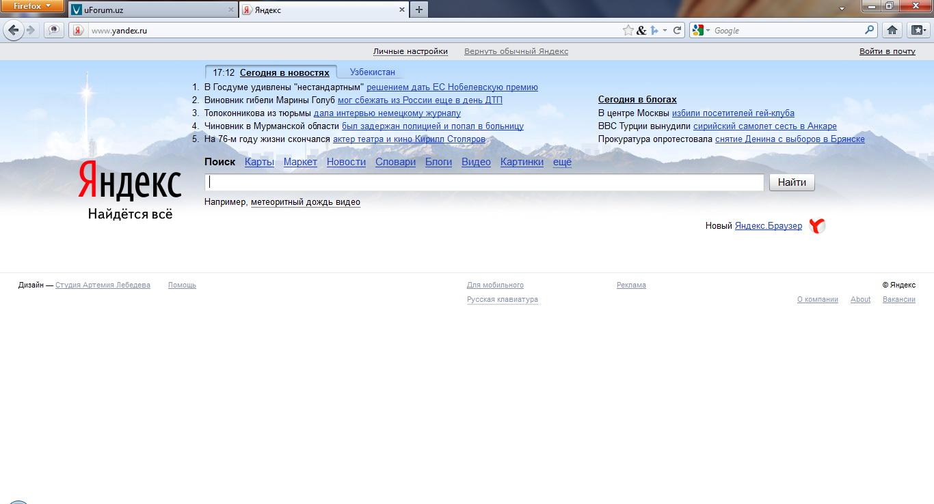Close the uForum.uz tab
The image size is (934, 504).
230,10
